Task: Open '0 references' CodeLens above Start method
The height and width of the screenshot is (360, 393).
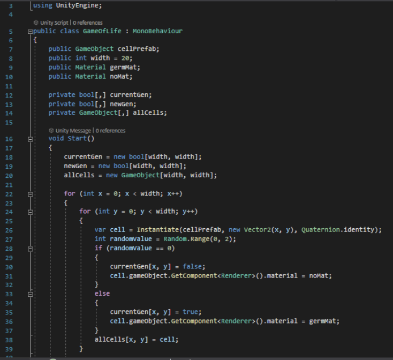Action: 110,131
